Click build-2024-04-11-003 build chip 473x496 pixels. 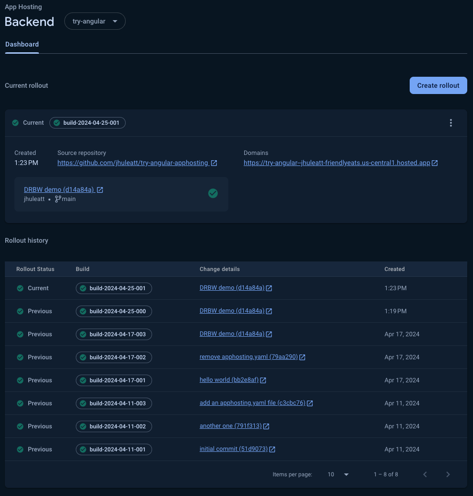[x=114, y=403]
